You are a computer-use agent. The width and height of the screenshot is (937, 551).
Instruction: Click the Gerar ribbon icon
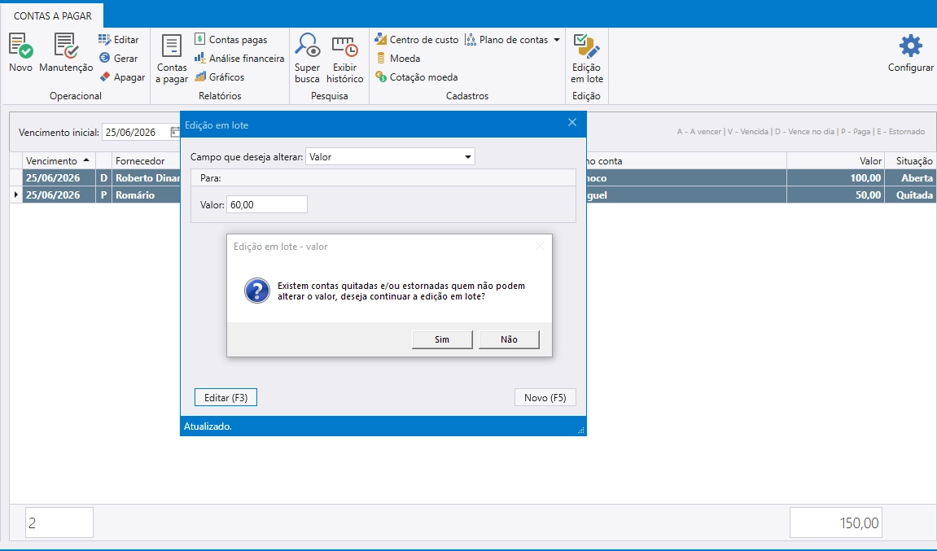[104, 58]
